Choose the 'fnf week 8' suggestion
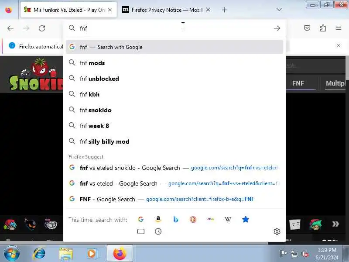 pyautogui.click(x=174, y=126)
